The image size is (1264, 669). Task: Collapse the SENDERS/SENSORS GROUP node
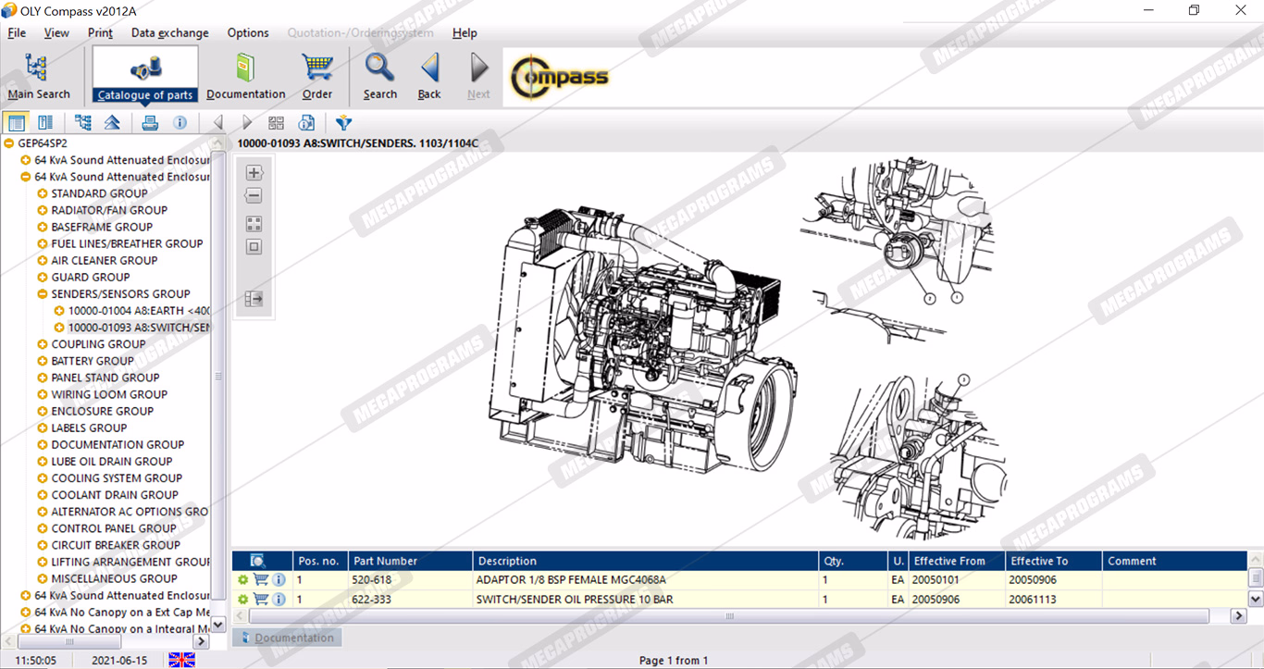coord(43,294)
